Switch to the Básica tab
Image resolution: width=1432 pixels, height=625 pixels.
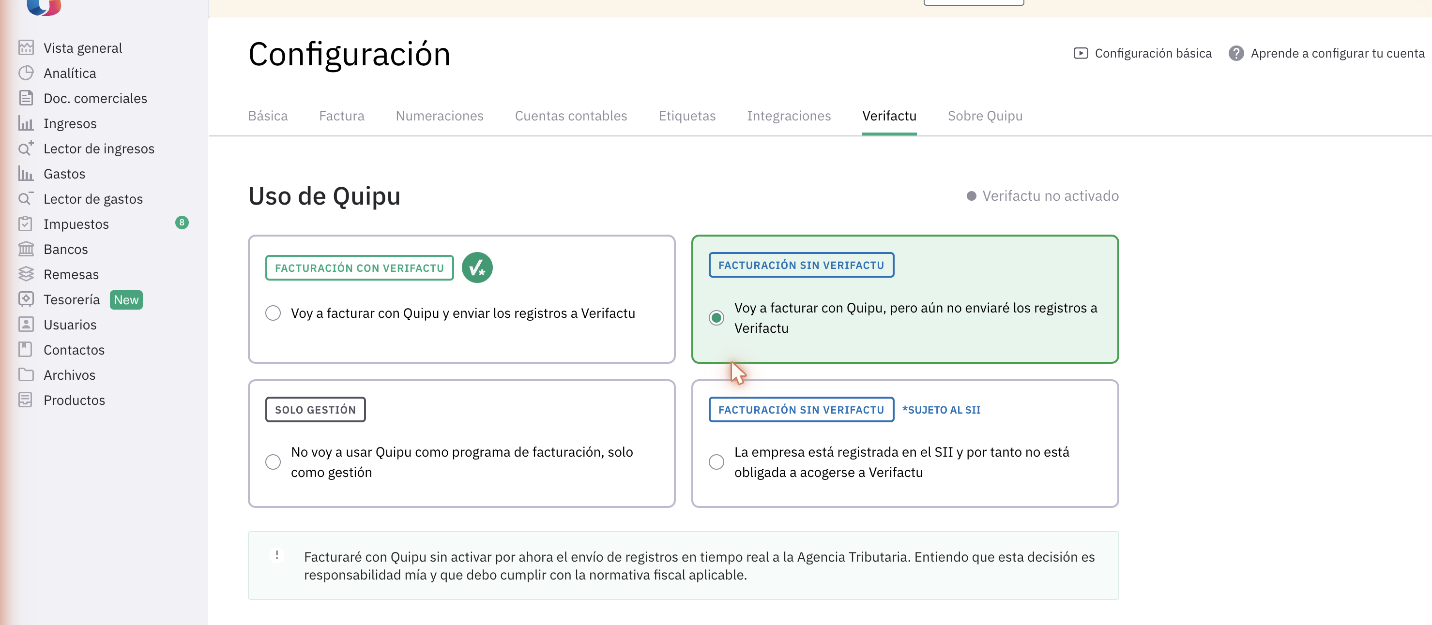[267, 116]
